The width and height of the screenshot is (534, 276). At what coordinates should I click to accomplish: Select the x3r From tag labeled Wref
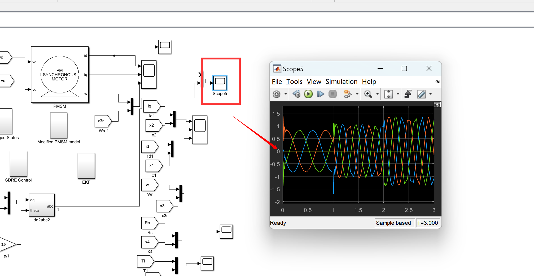[x=103, y=121]
